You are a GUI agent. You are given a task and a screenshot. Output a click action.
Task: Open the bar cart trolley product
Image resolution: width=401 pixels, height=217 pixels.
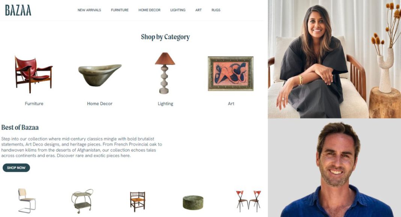click(x=82, y=201)
